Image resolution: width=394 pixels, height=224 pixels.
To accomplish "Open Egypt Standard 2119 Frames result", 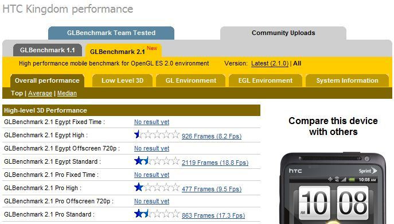I will click(215, 163).
